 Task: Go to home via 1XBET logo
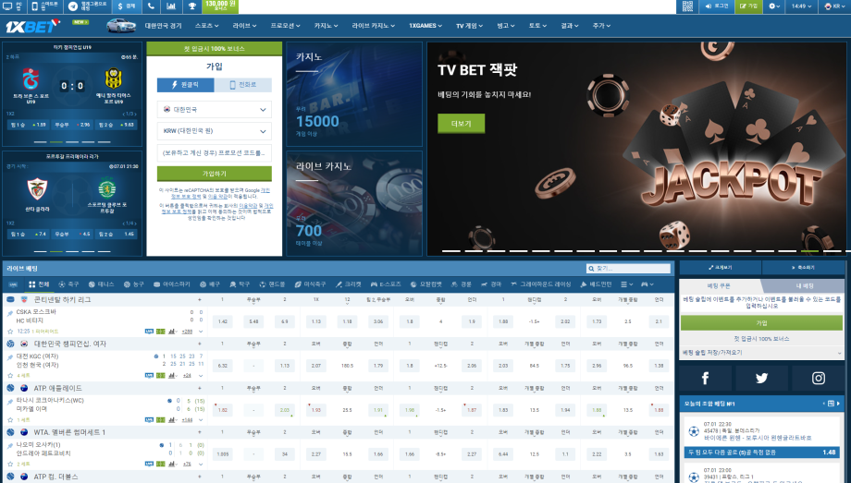click(x=31, y=26)
